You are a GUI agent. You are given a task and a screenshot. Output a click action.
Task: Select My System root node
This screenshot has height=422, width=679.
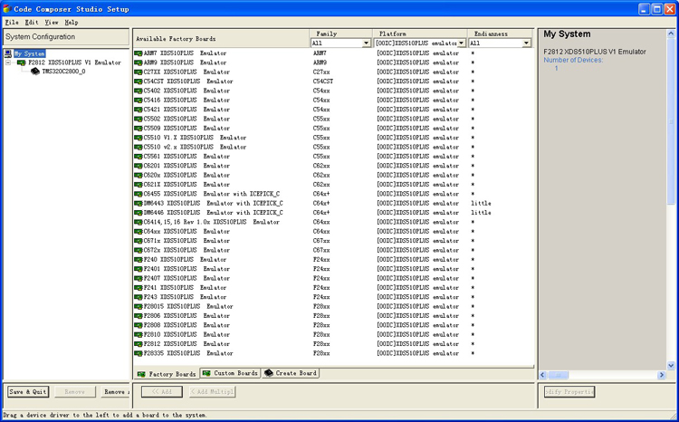tap(29, 53)
